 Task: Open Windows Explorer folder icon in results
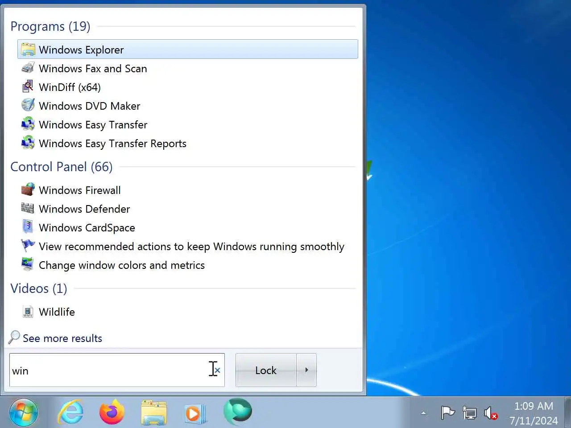(28, 49)
